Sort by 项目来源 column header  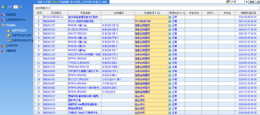tap(152, 13)
